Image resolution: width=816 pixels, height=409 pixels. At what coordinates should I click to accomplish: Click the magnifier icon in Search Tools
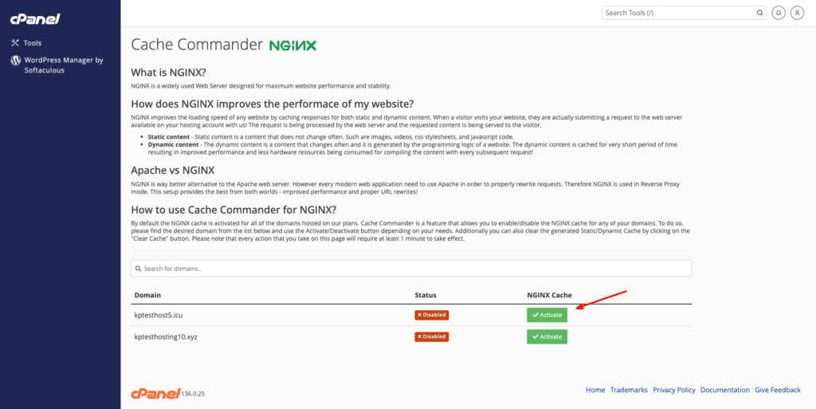pos(759,13)
